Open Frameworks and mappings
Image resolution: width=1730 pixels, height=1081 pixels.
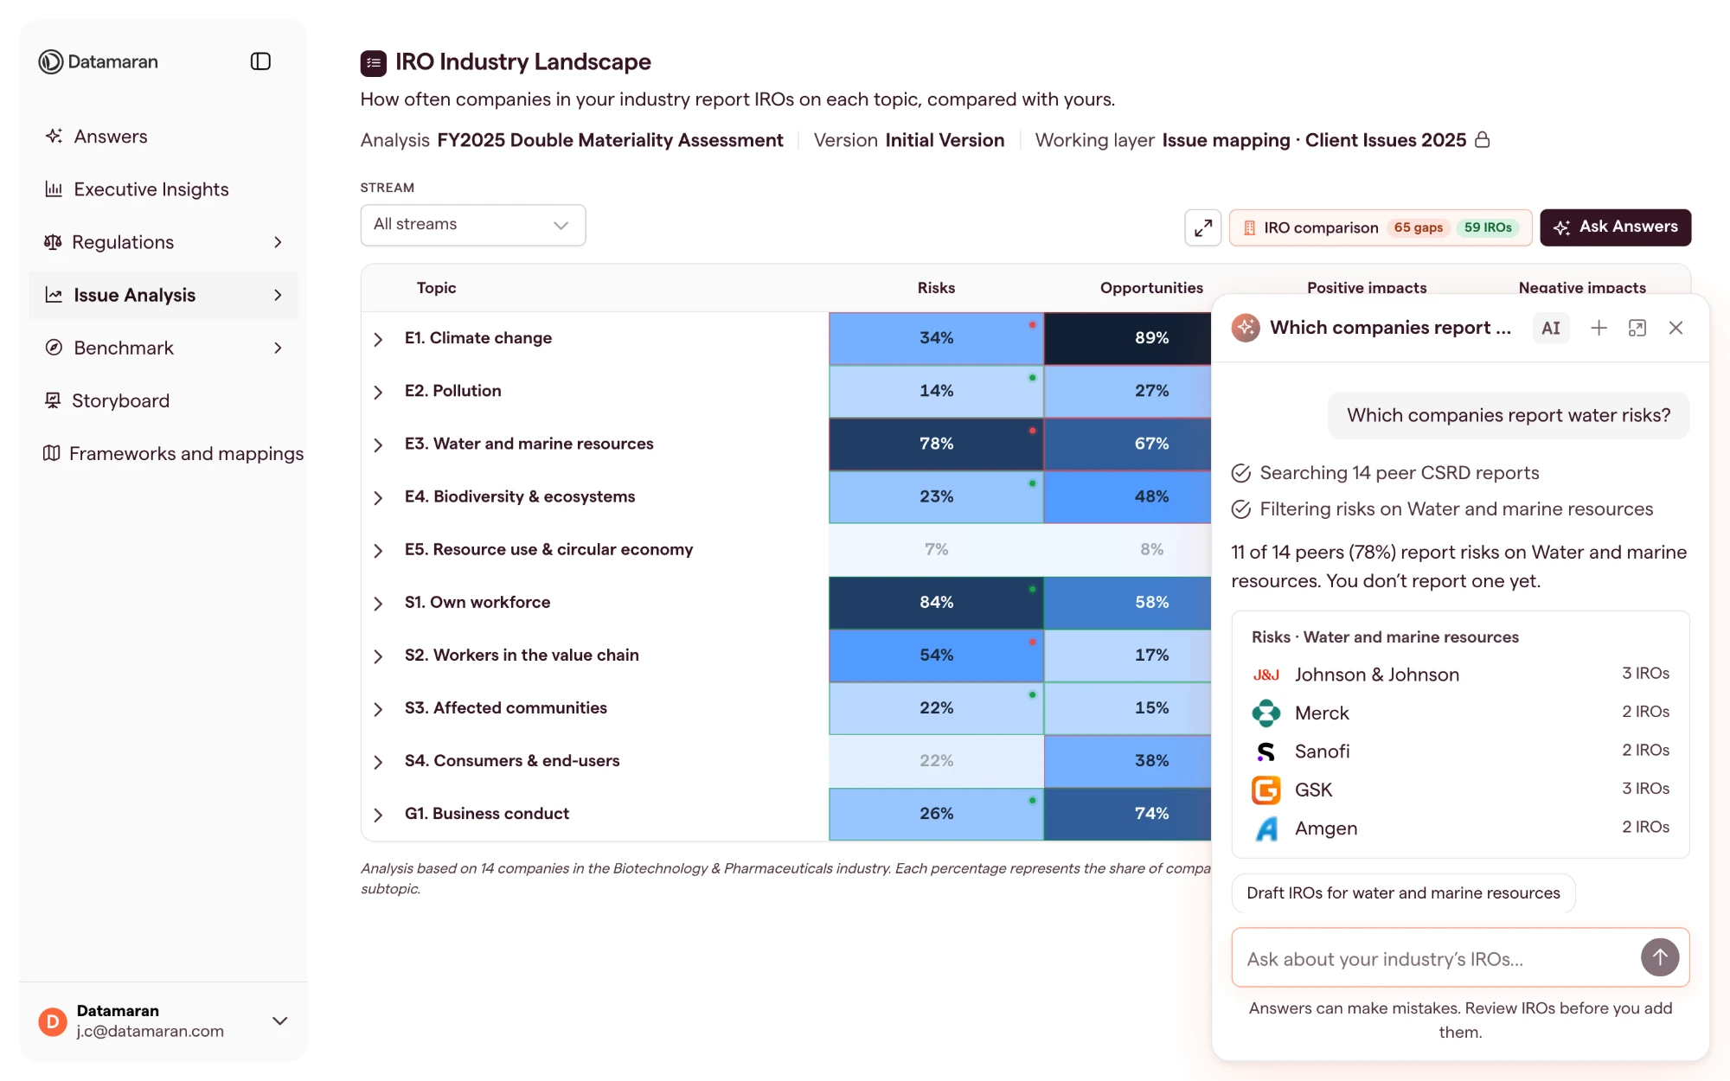186,453
